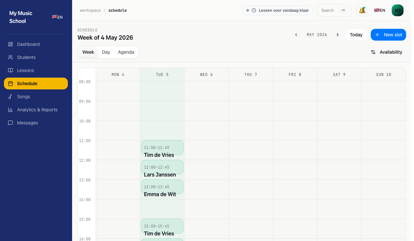Viewport: 414px width, 241px height.
Task: Click TUE 5 column header
Action: (x=162, y=75)
